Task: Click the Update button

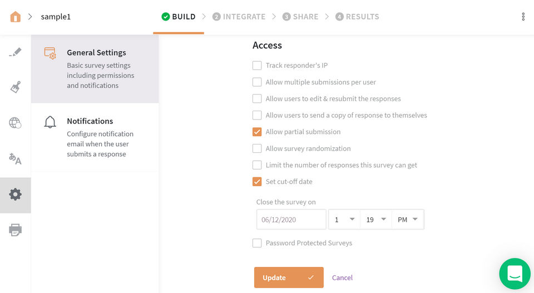Action: 289,277
